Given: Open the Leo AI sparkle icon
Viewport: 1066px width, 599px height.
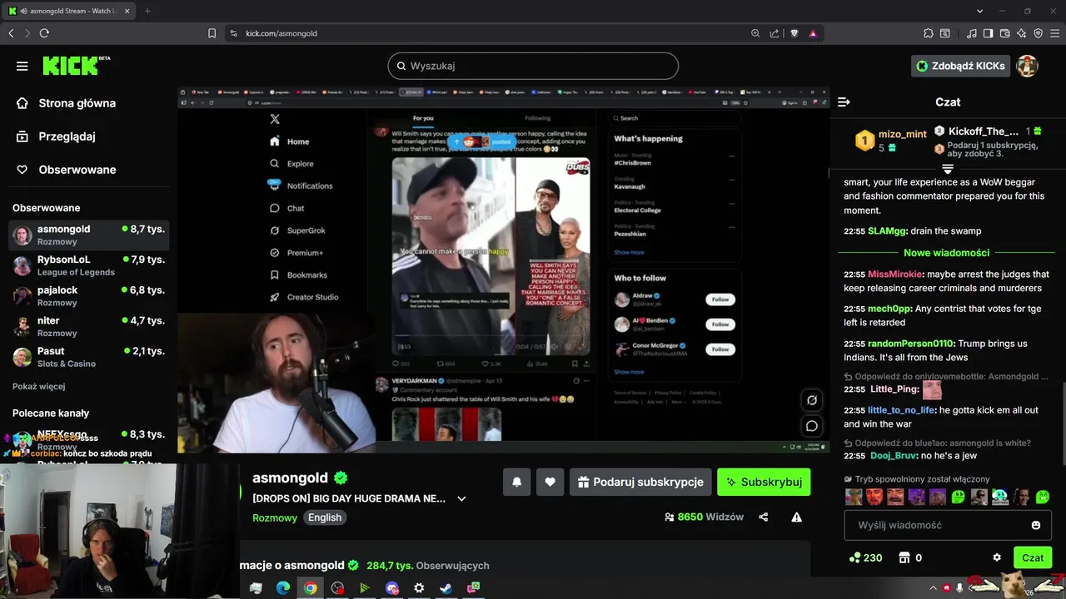Looking at the screenshot, I should [x=1022, y=33].
